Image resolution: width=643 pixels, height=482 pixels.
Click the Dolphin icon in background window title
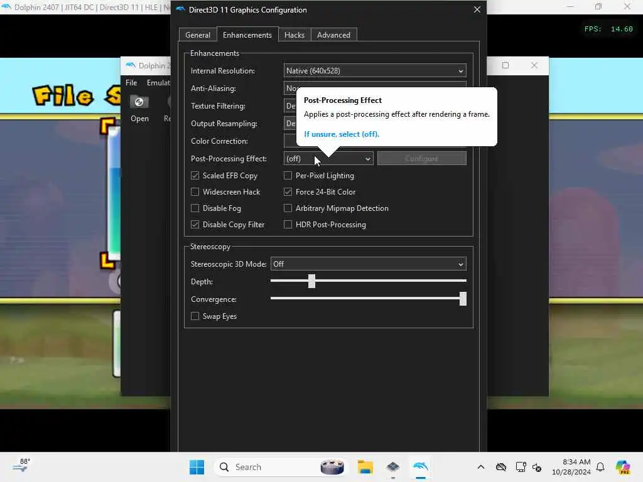click(x=131, y=65)
